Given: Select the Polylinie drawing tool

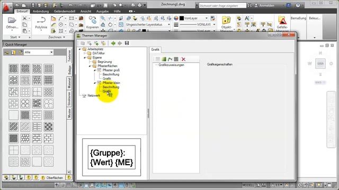Looking at the screenshot, I should point(41,23).
